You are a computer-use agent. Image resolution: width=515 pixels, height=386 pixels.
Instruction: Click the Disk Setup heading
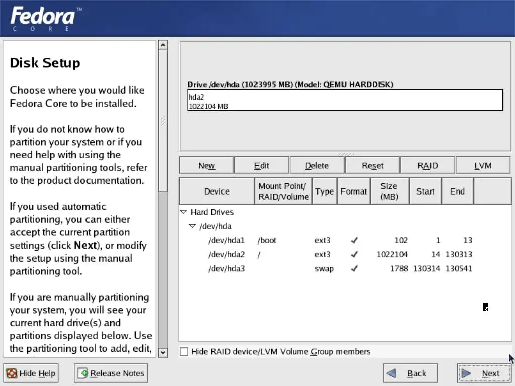45,63
